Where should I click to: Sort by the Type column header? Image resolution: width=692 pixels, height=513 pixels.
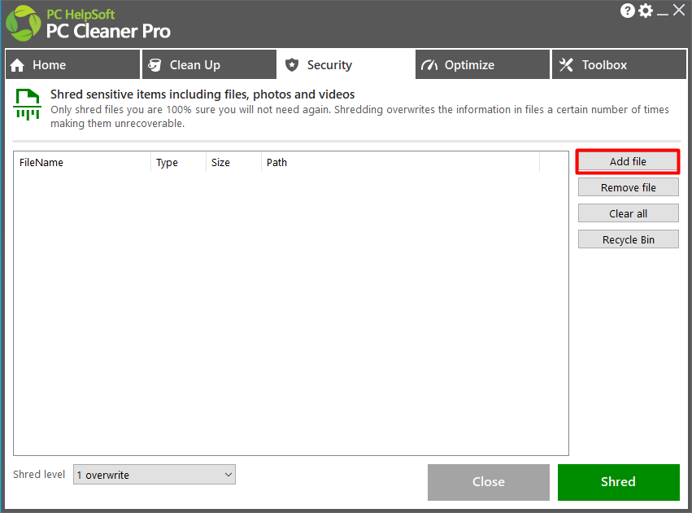coord(178,163)
